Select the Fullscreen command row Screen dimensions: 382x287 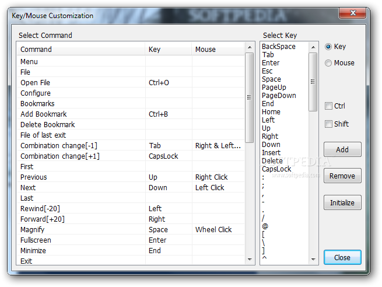click(131, 240)
